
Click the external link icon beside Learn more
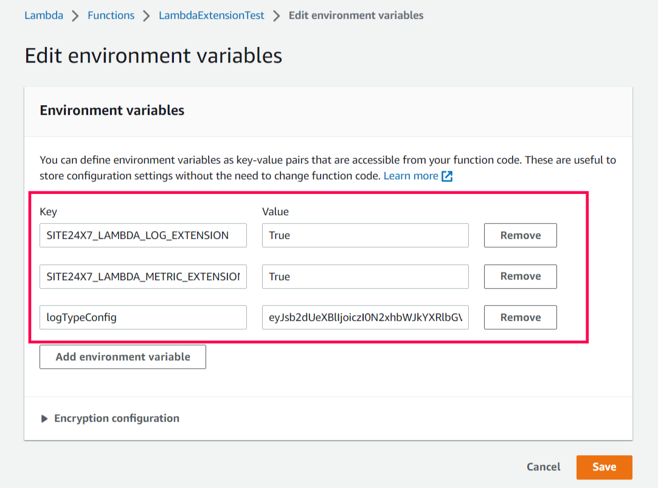[x=448, y=176]
